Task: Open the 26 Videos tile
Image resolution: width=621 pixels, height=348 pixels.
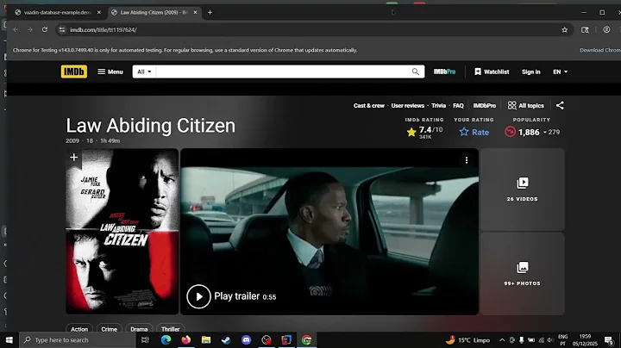Action: click(x=522, y=190)
